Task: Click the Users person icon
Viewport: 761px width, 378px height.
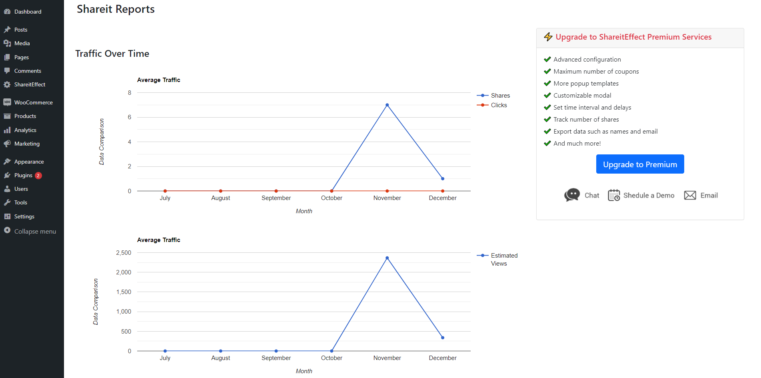Action: click(x=7, y=189)
